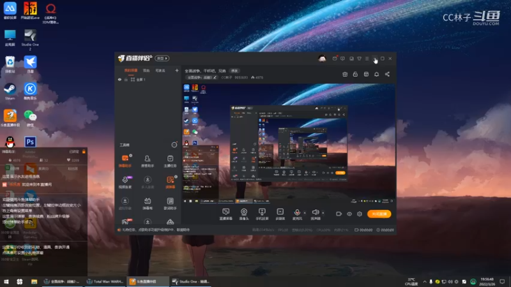The image size is (511, 287).
Task: Switch to Studio One taskbar window
Action: (190, 281)
